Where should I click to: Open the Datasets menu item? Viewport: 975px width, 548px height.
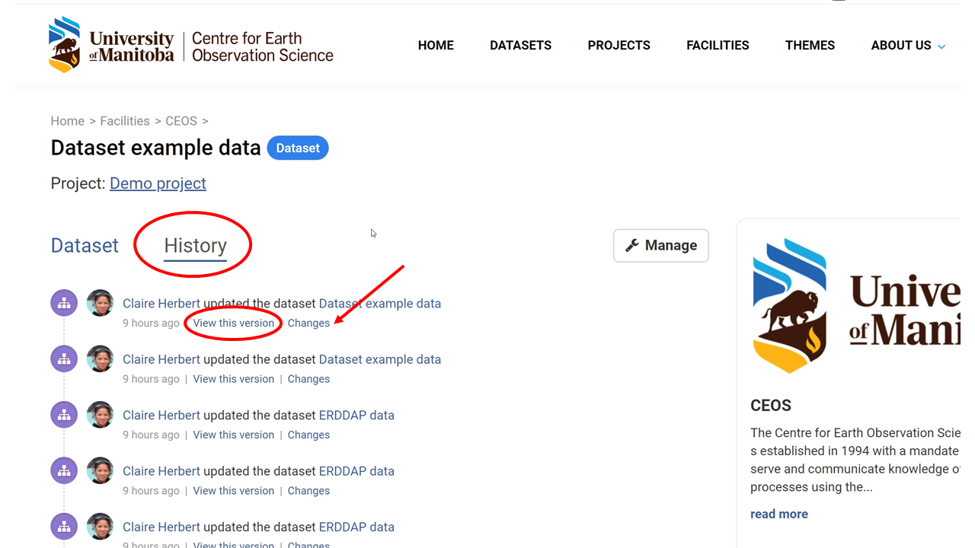pyautogui.click(x=520, y=46)
